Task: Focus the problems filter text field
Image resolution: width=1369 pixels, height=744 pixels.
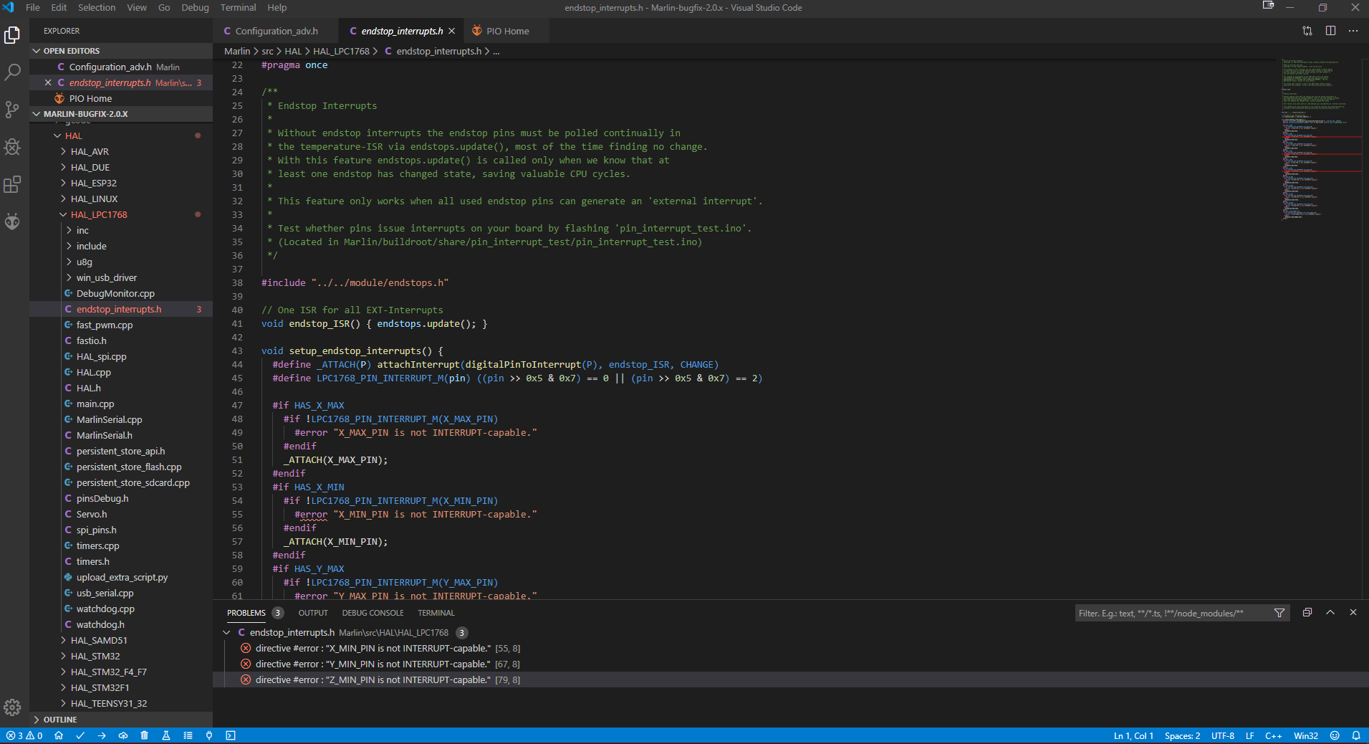Action: click(x=1171, y=613)
